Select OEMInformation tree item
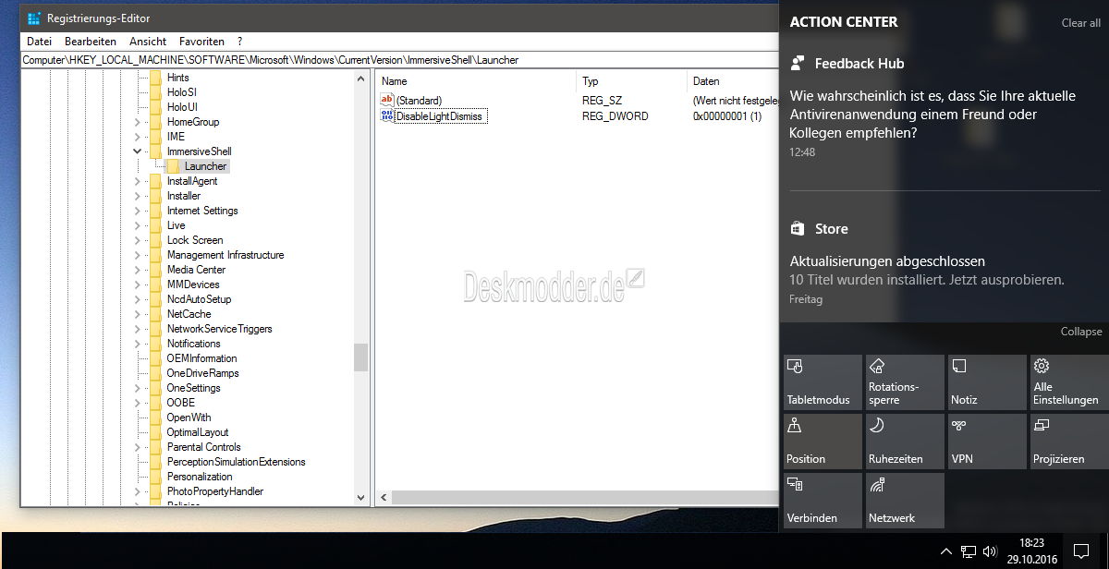1109x569 pixels. (x=201, y=358)
